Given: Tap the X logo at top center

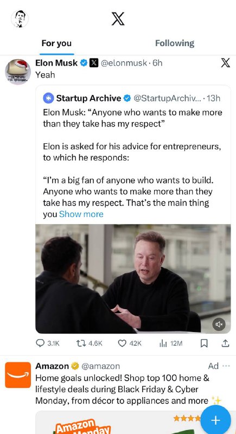Looking at the screenshot, I should click(118, 19).
